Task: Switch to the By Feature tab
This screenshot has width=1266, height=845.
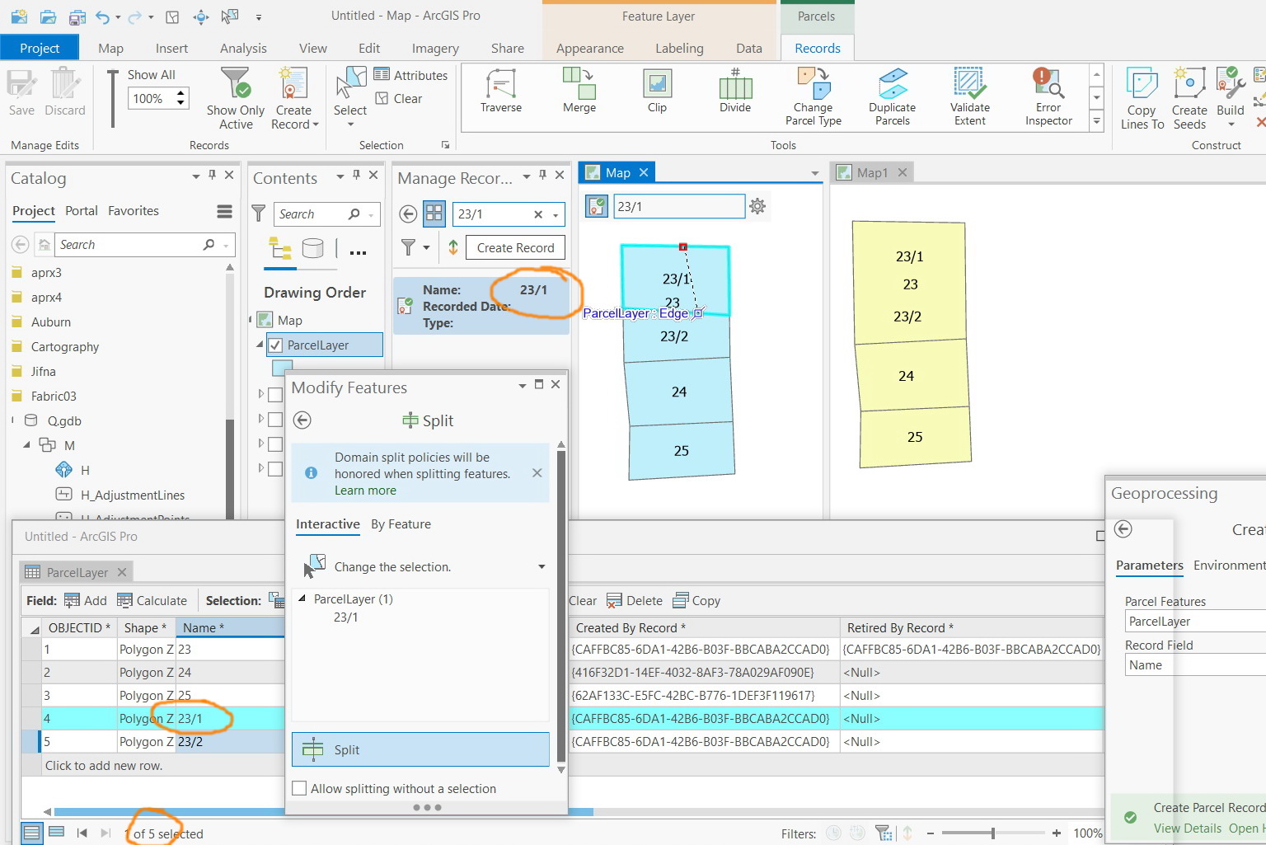Action: pos(401,524)
